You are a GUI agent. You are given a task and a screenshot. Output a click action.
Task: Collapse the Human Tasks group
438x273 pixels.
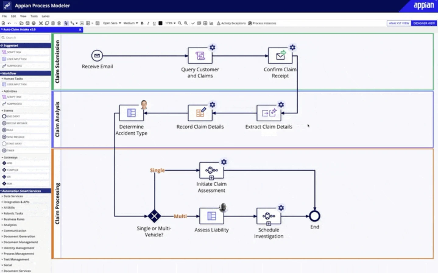tap(12, 79)
